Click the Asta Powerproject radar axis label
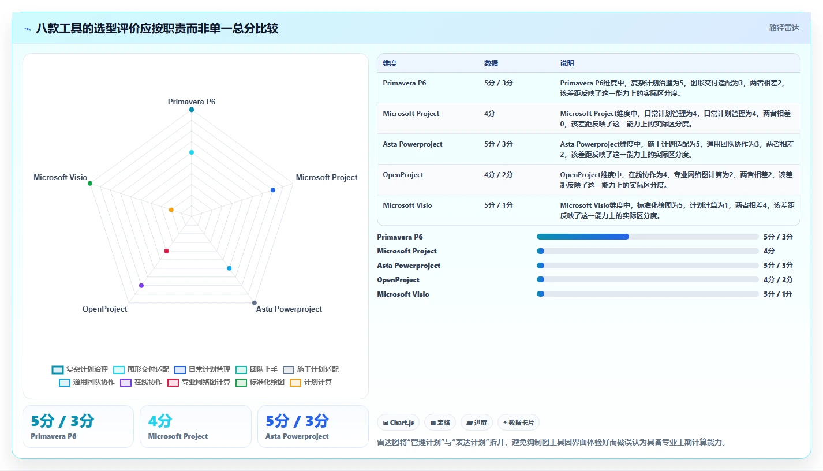823x471 pixels. [x=289, y=309]
